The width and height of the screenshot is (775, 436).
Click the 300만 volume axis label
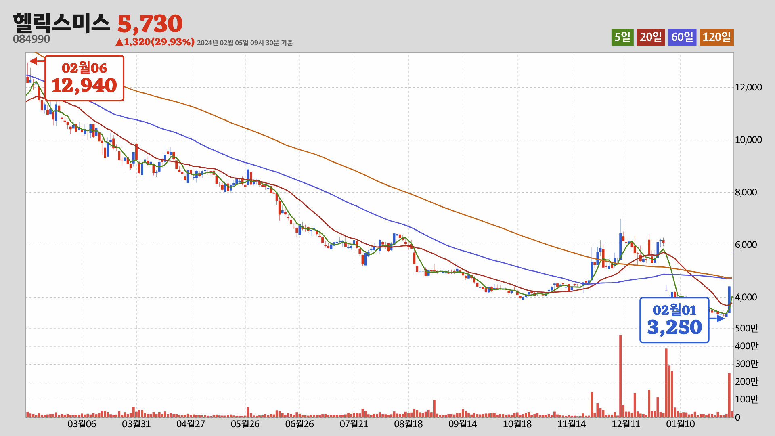747,364
